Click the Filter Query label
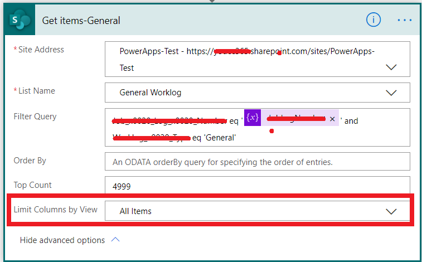Viewport: 422px width, 262px height. point(35,117)
